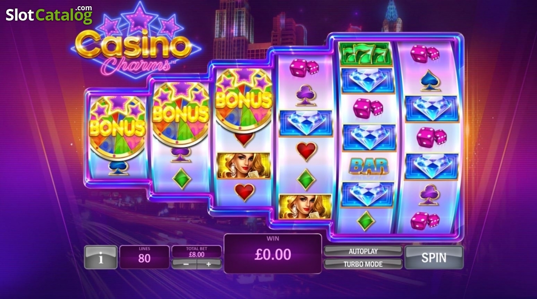Screen dimensions: 537x299
Task: Click the blonde lady symbol on fourth reel
Action: point(305,206)
